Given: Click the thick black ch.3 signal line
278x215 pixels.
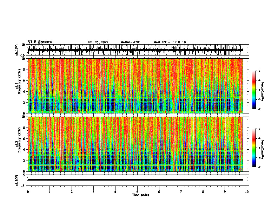Looking at the screenshot, I should pos(135,180).
